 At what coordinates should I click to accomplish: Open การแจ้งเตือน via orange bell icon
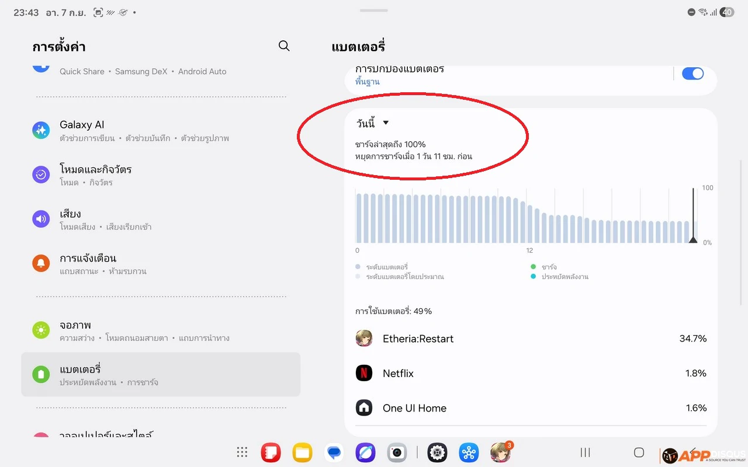pyautogui.click(x=41, y=263)
